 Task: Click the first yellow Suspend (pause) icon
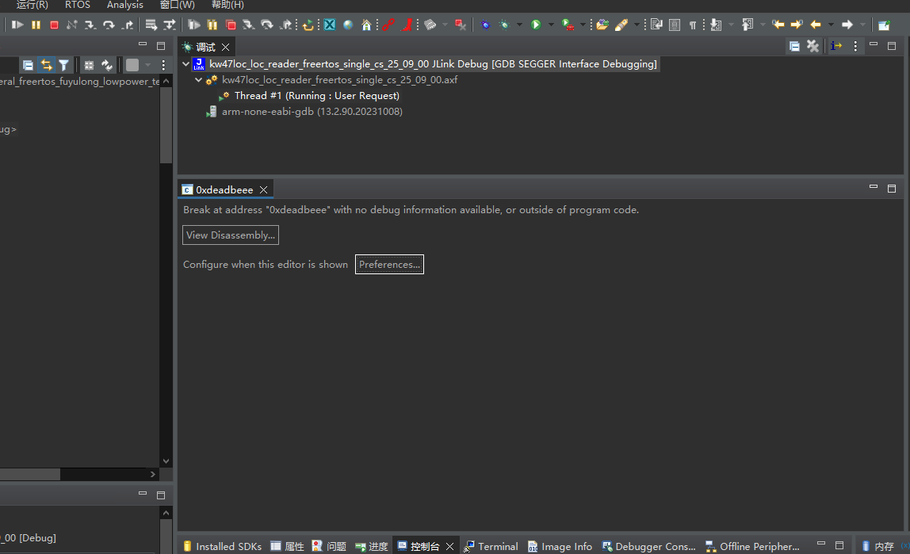36,25
